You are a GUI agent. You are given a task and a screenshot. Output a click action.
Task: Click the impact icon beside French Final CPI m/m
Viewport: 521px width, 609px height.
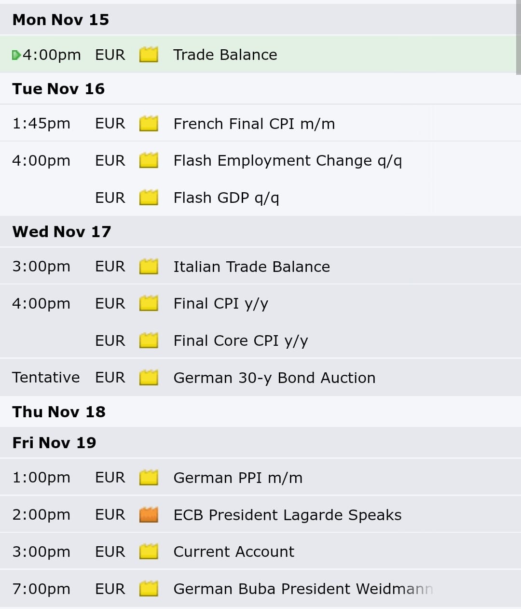(x=149, y=124)
